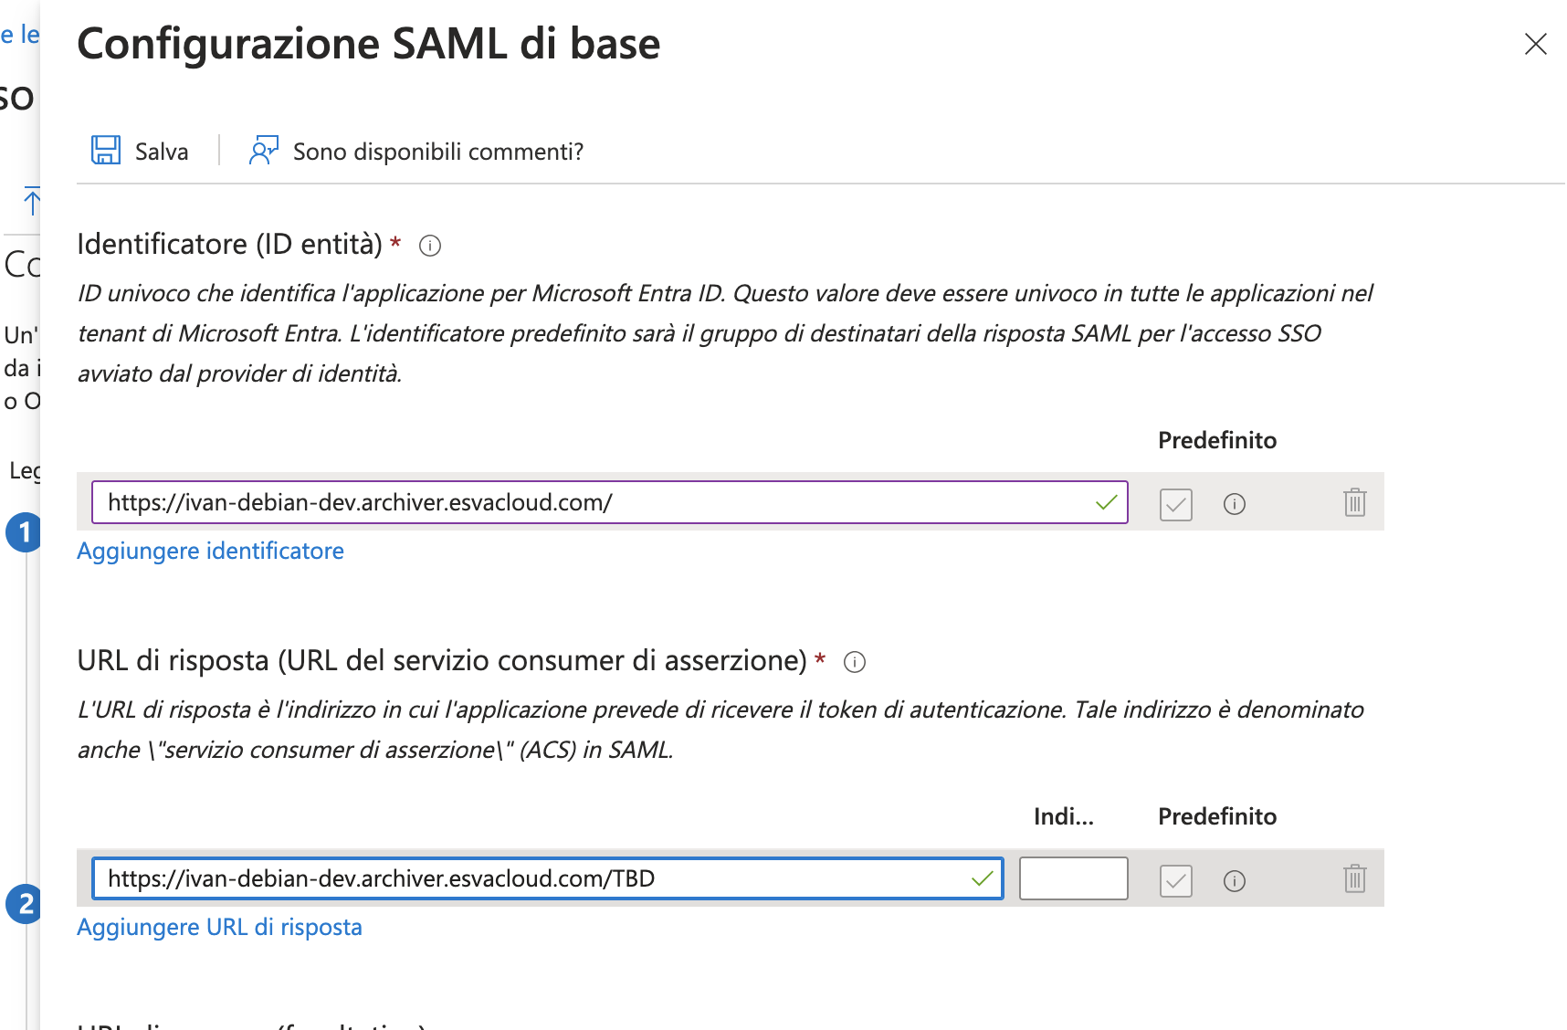1567x1030 pixels.
Task: Delete the identifier row with trash icon
Action: click(x=1355, y=502)
